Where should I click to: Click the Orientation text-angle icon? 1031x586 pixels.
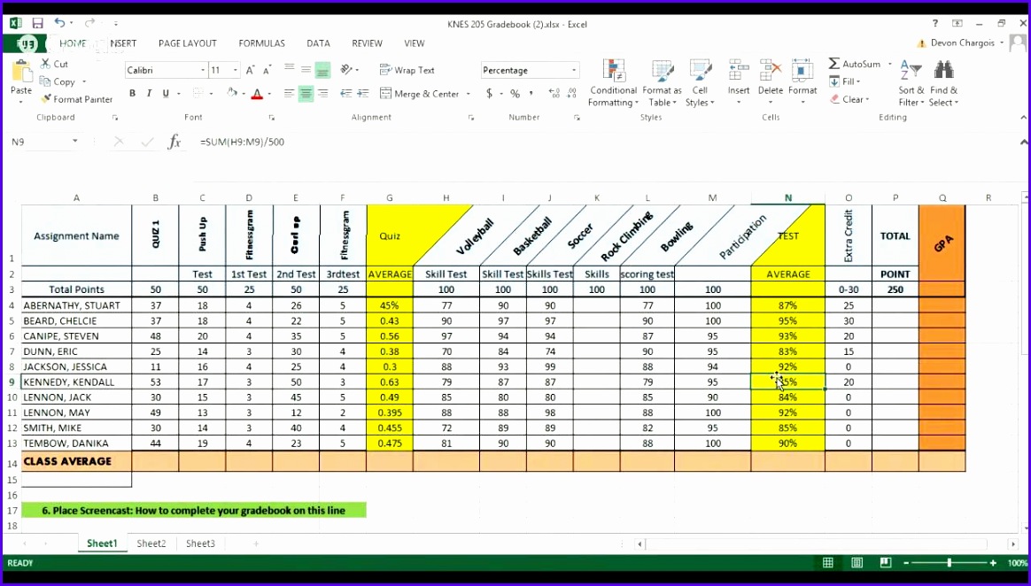click(345, 69)
